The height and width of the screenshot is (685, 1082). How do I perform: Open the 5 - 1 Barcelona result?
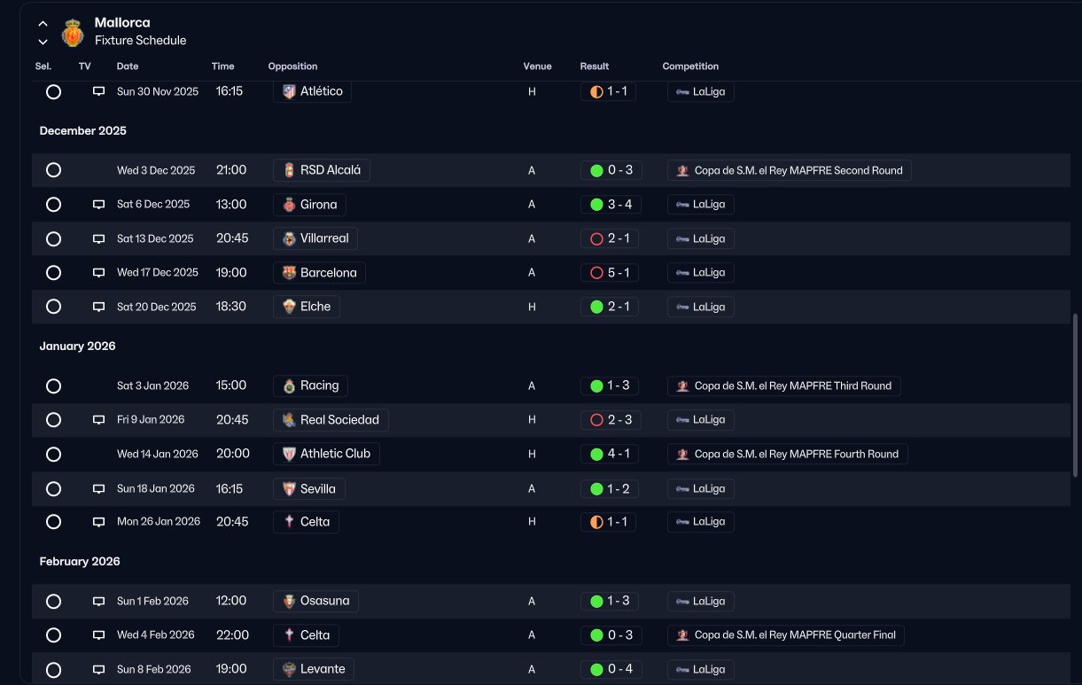pyautogui.click(x=609, y=273)
